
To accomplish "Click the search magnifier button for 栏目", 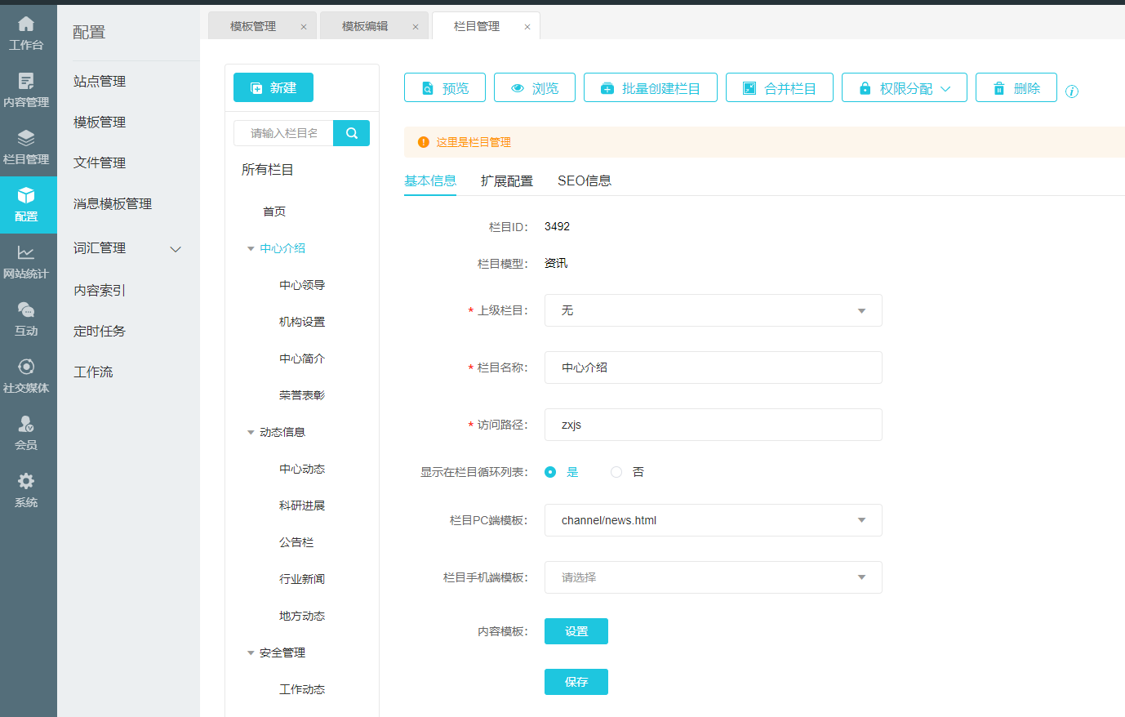I will (x=352, y=133).
